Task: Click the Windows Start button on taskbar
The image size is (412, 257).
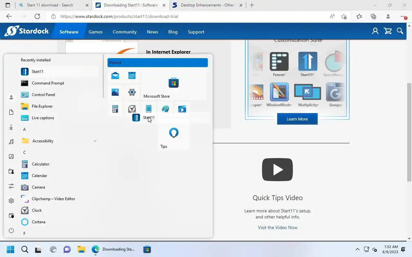Action: click(10, 249)
